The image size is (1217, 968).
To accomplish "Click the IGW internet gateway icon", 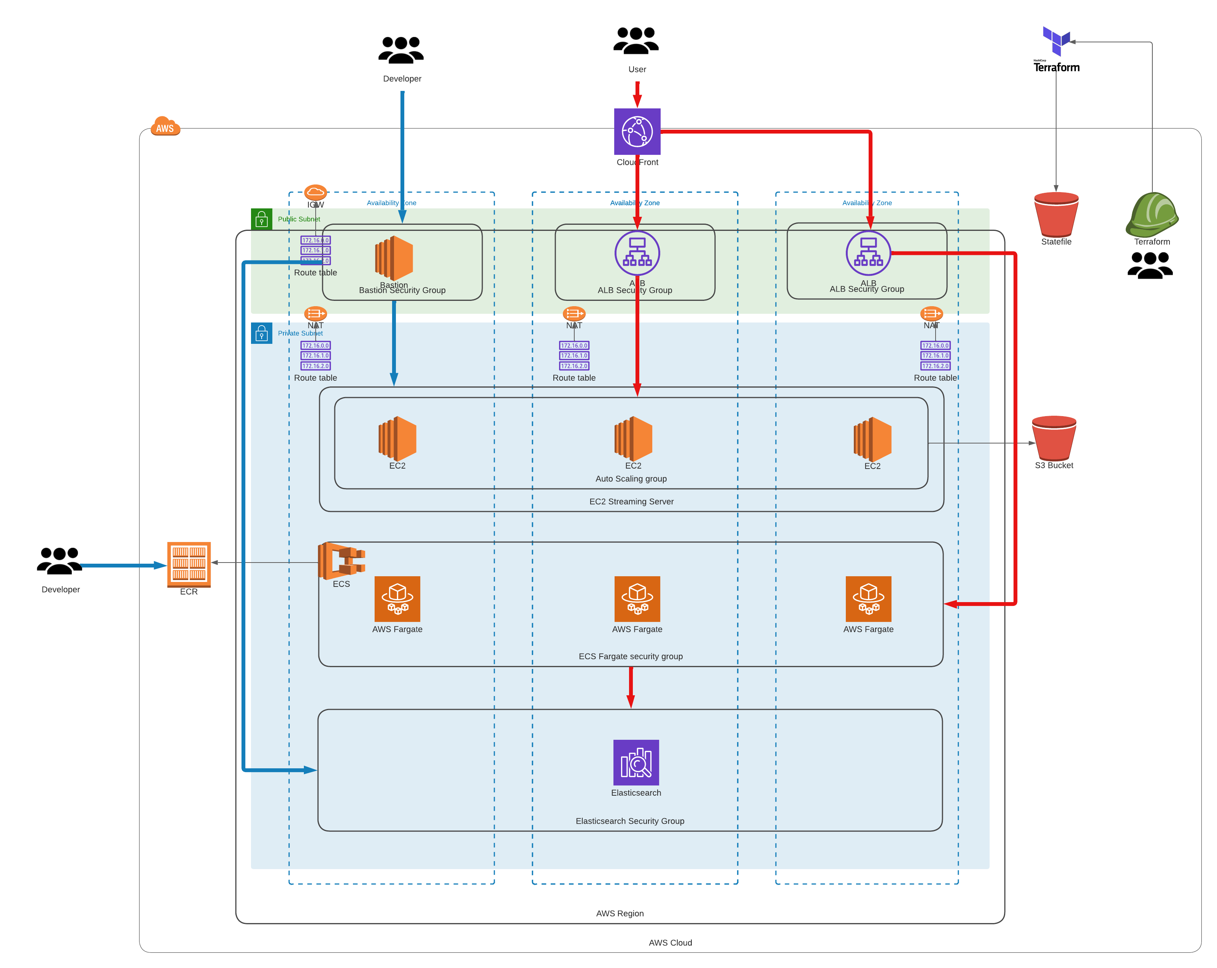I will pos(315,192).
